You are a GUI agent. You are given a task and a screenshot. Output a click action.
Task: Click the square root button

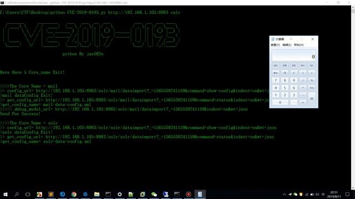click(312, 73)
